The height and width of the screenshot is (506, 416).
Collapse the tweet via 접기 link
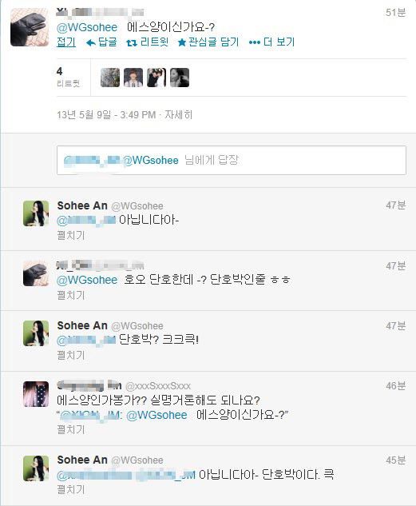(66, 42)
